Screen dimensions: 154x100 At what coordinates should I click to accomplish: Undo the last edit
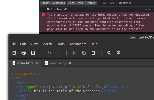click(49, 53)
